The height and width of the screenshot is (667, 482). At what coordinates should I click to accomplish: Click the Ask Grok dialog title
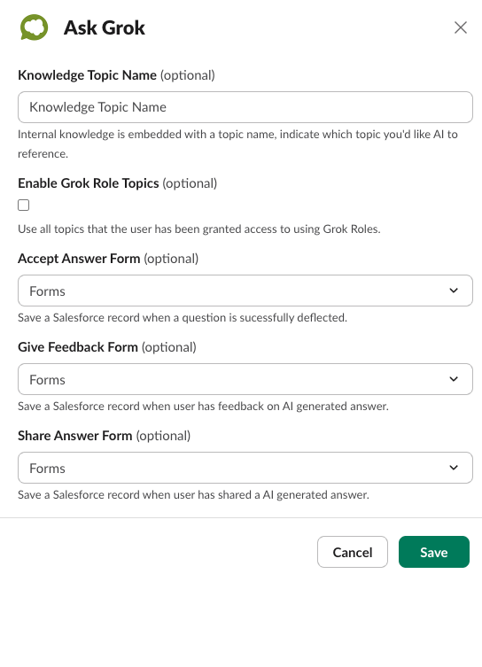tap(105, 28)
